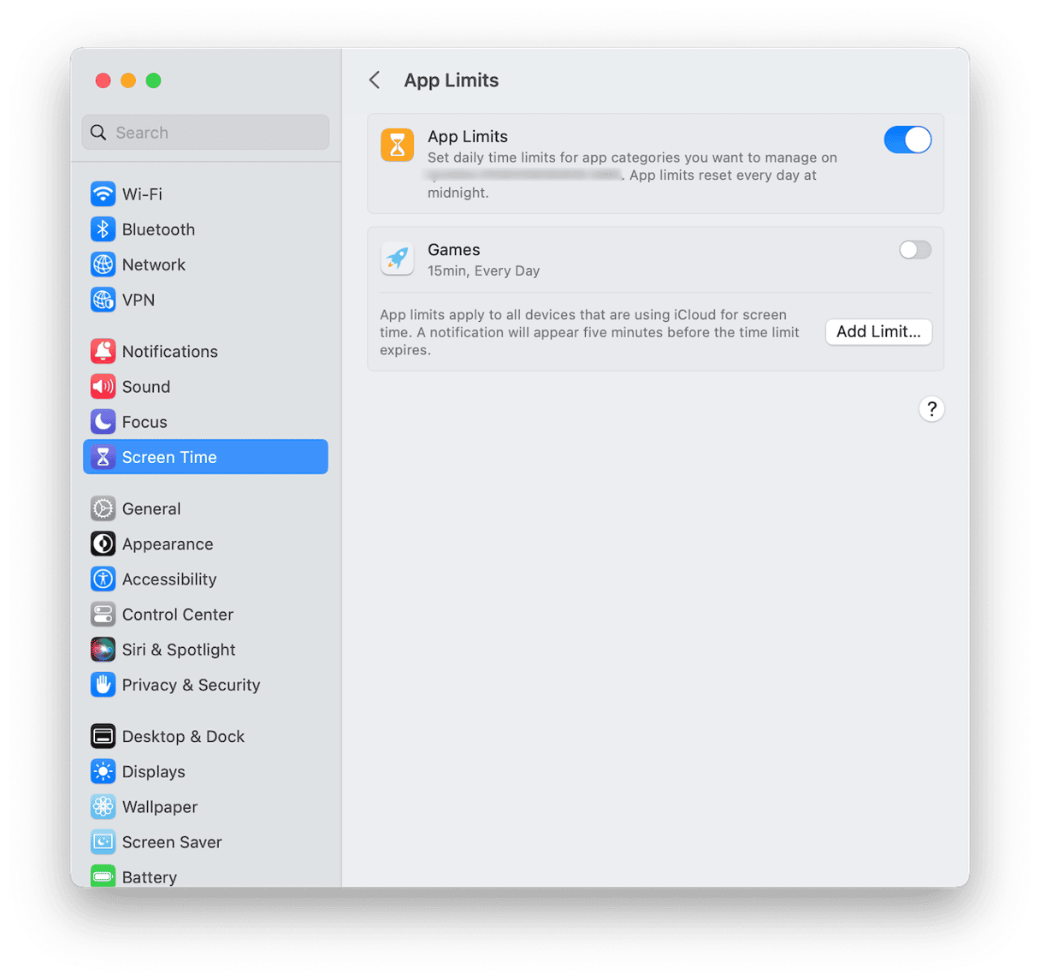1040x980 pixels.
Task: Open Sound settings
Action: tap(205, 387)
